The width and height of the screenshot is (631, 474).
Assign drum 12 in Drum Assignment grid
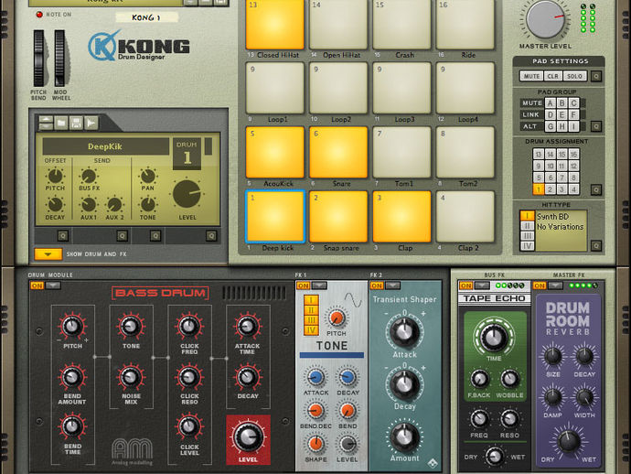point(574,166)
